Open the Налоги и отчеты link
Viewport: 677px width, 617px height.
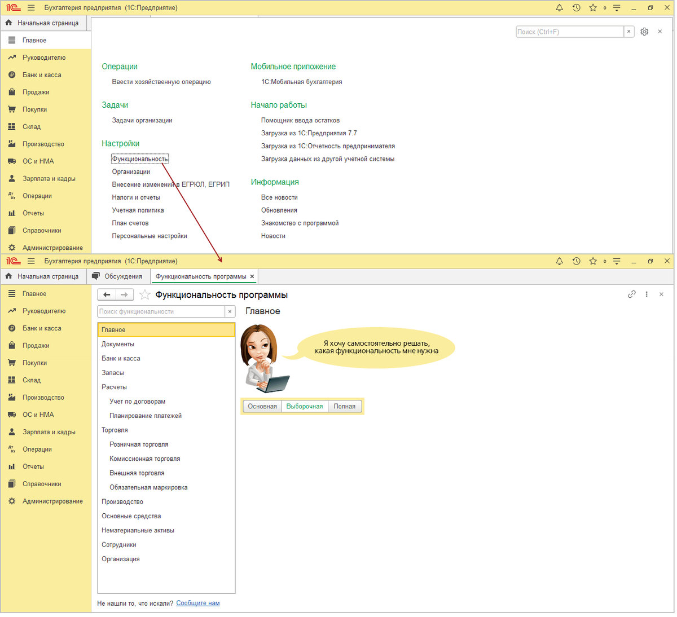[136, 197]
